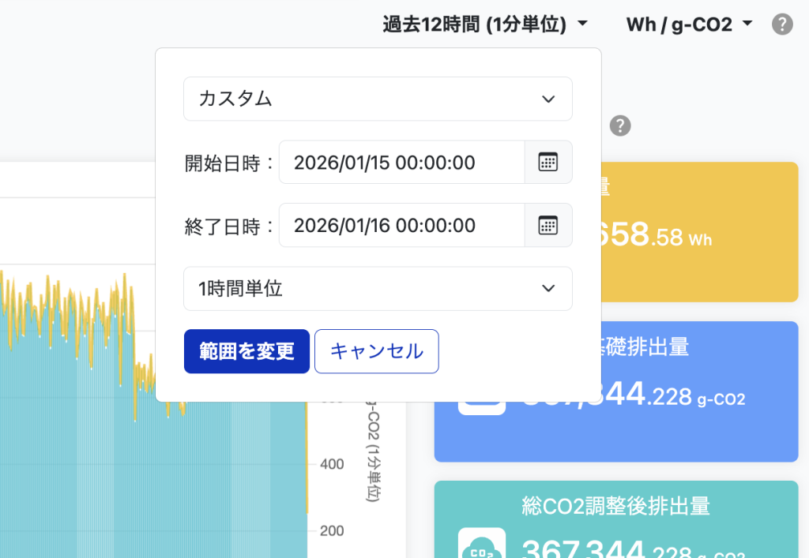Open the Wh / g-CO2 unit menu
The height and width of the screenshot is (558, 809).
click(x=689, y=24)
